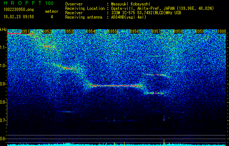Click the 1000 time label
This screenshot has width=229, height=146.
222,31
